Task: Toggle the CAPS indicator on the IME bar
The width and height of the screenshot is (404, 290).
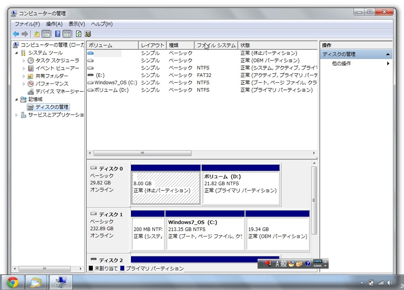Action: [x=318, y=261]
